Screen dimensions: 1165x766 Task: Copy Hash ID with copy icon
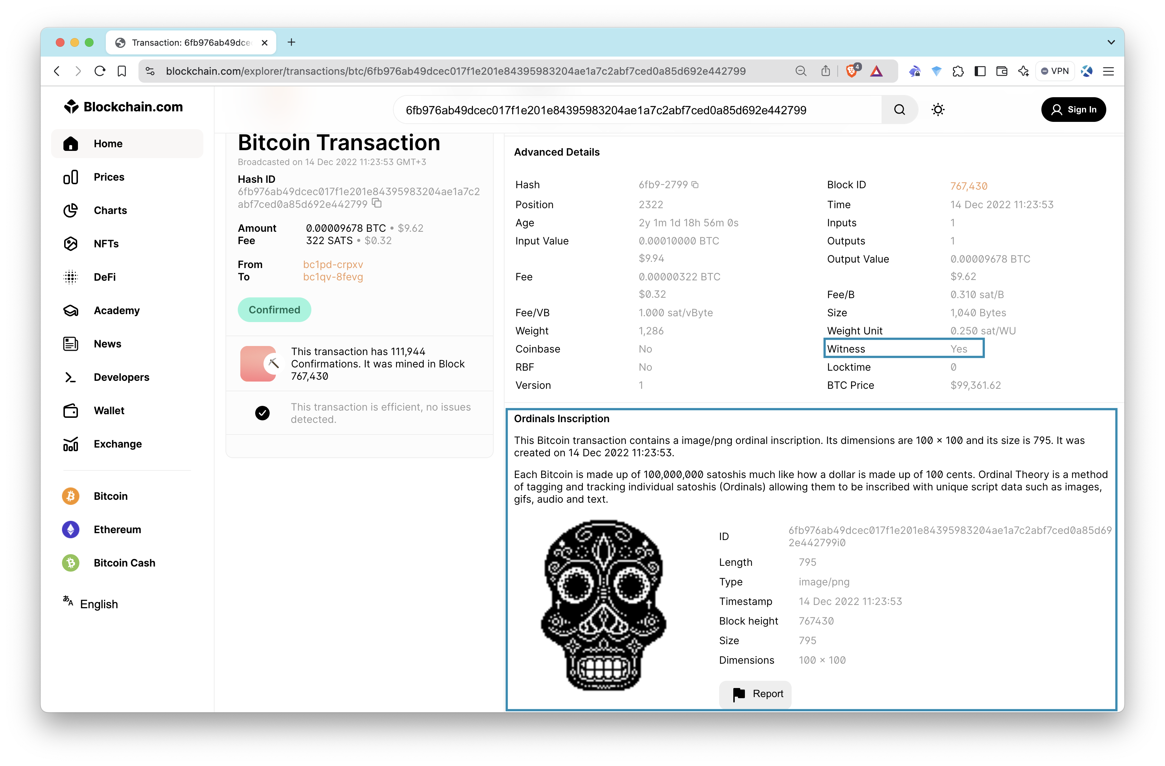[x=376, y=203]
